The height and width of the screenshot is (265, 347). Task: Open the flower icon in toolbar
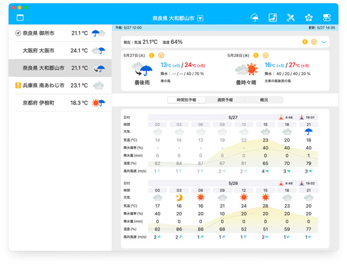(x=309, y=17)
